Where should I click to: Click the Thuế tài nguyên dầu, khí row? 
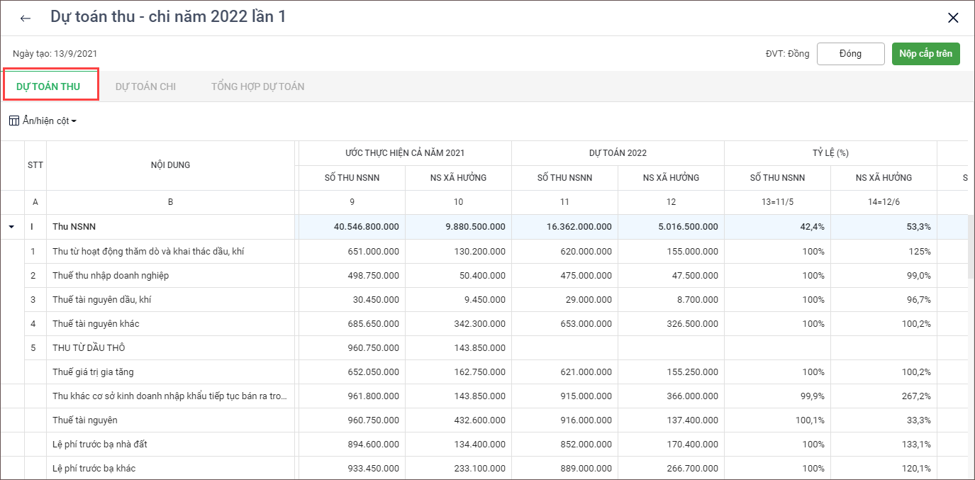click(101, 300)
